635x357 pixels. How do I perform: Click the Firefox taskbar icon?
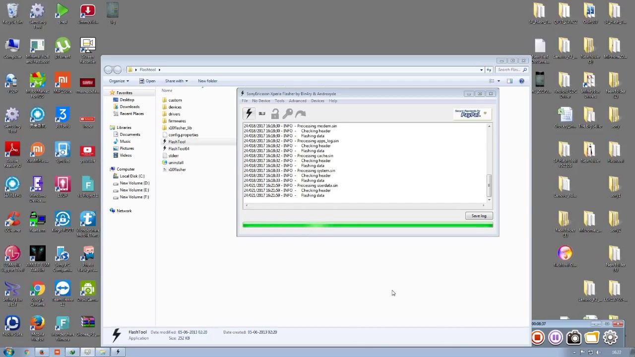42,352
